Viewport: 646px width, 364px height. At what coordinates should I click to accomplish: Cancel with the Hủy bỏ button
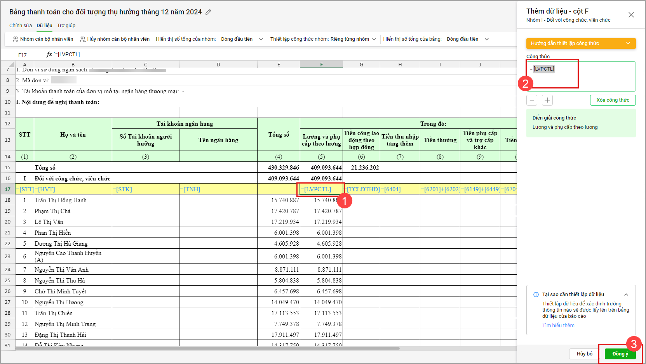[584, 354]
